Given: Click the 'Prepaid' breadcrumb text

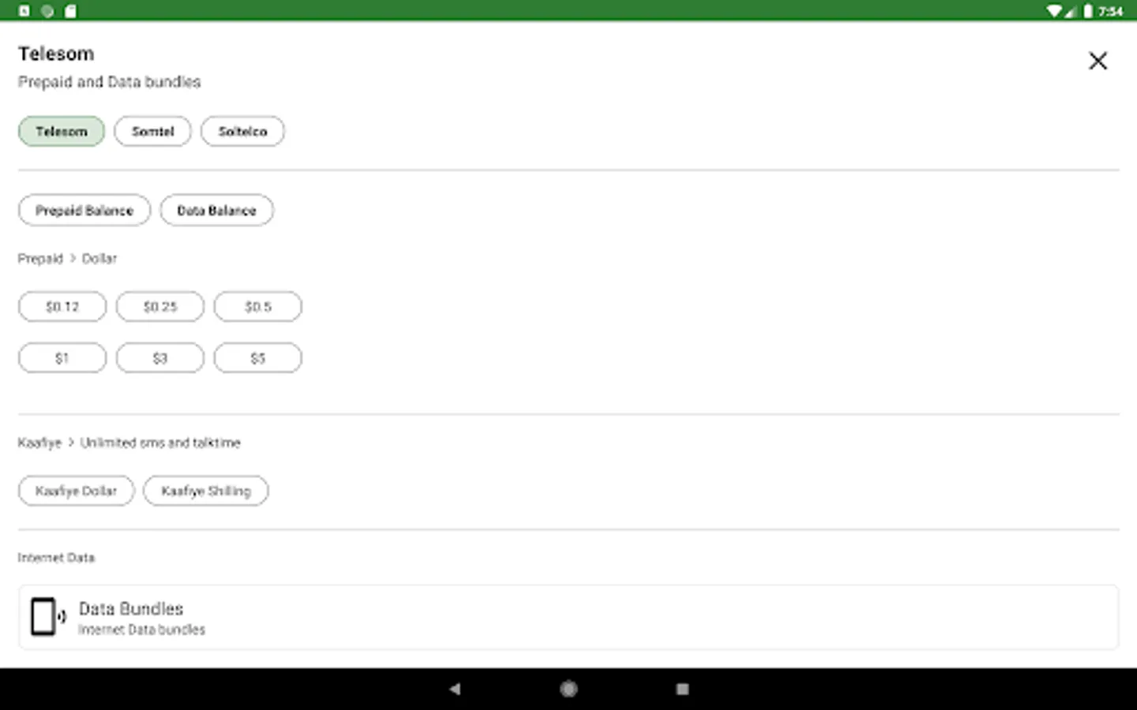Looking at the screenshot, I should pyautogui.click(x=40, y=259).
